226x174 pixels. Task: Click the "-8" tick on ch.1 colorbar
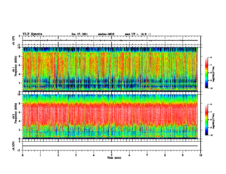click(211, 73)
